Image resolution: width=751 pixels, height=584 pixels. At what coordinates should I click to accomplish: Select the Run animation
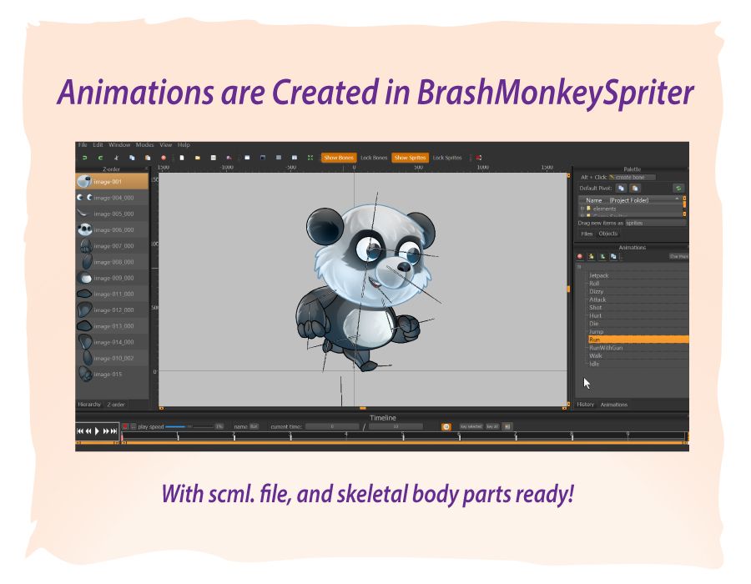click(638, 340)
